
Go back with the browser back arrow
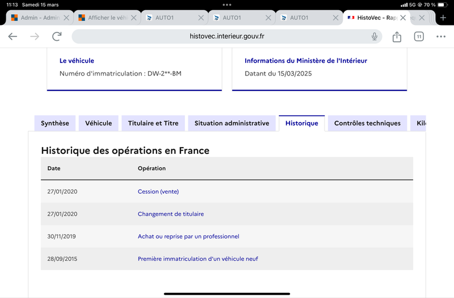pos(12,36)
